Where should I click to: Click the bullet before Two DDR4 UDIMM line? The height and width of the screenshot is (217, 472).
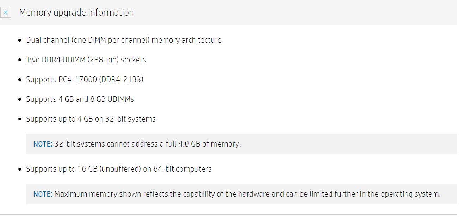pos(20,60)
